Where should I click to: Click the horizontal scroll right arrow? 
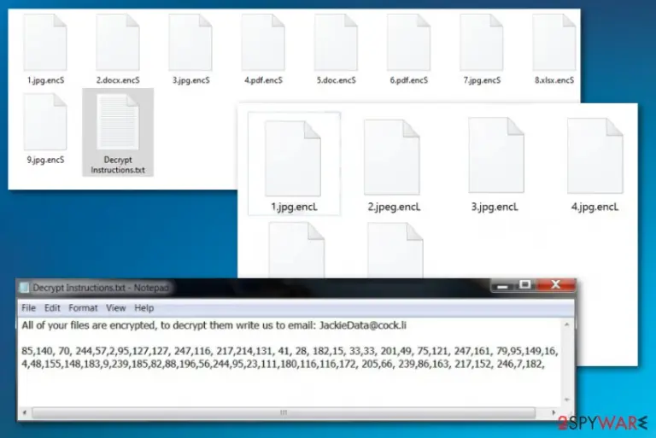553,412
